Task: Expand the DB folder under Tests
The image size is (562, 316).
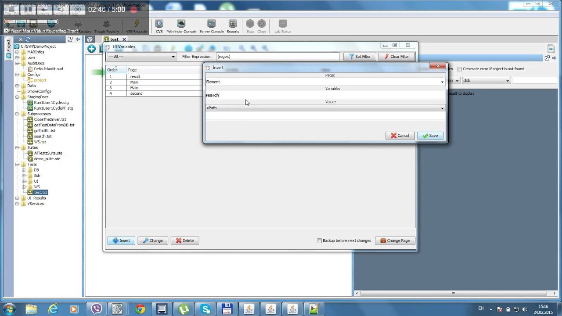Action: coord(24,170)
